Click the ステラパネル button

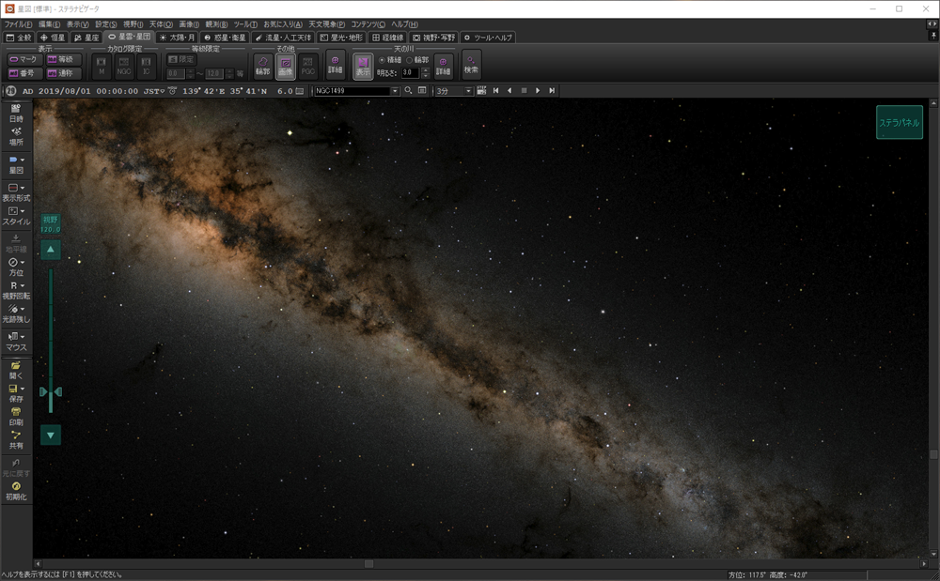click(x=899, y=122)
